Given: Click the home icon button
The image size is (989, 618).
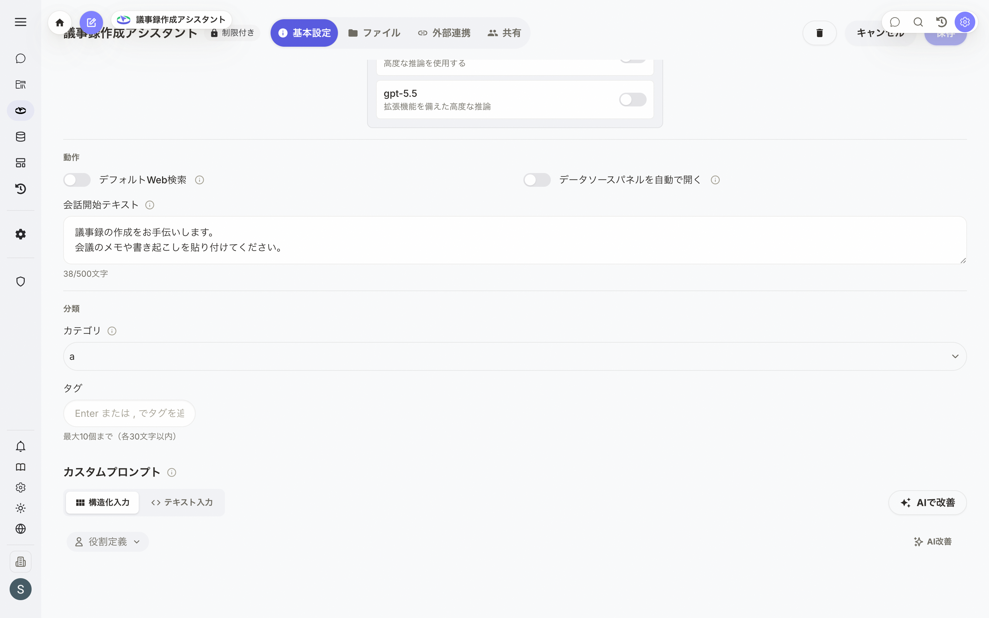Looking at the screenshot, I should pyautogui.click(x=60, y=22).
